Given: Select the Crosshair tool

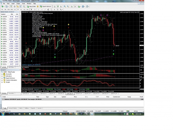Looking at the screenshot, I should pyautogui.click(x=35, y=9).
